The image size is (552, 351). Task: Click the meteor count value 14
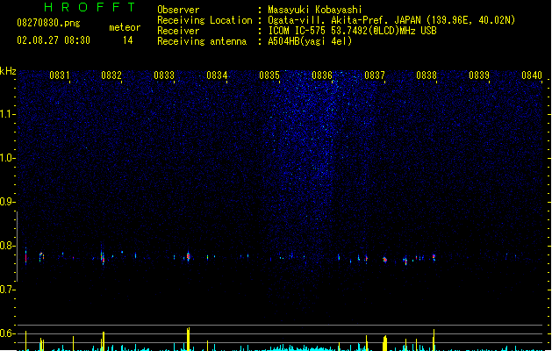128,40
